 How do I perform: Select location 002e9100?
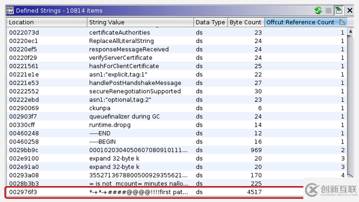(x=24, y=158)
